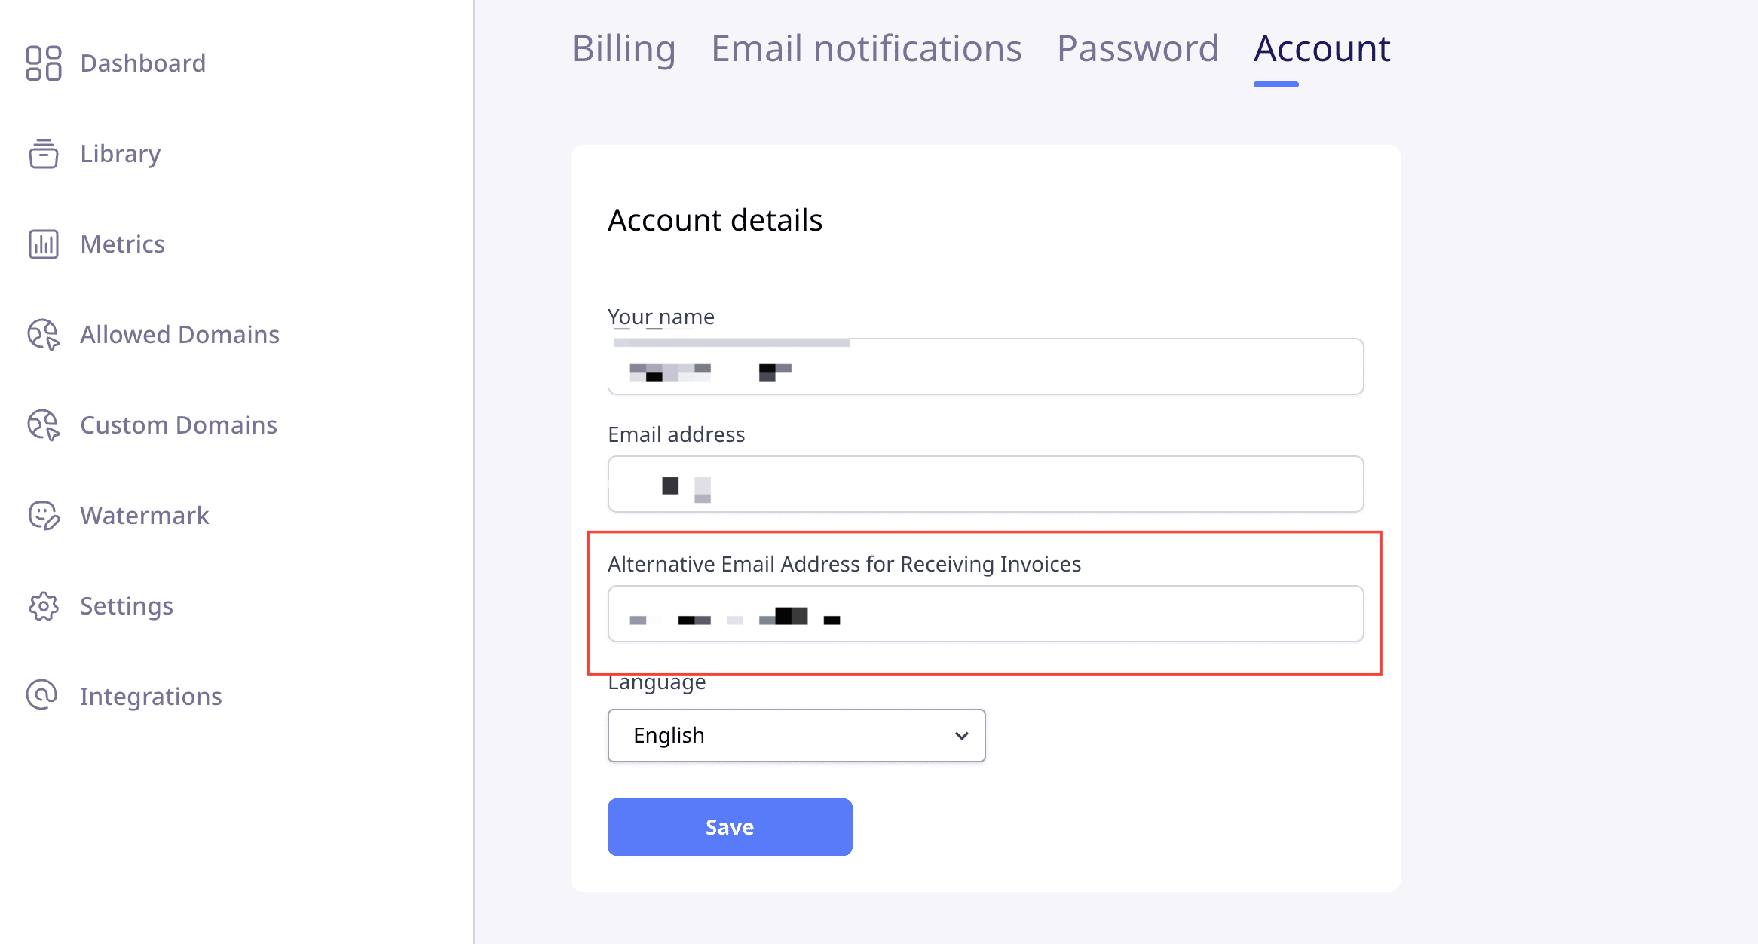Navigate to the Metrics page link
Screen dimensions: 1758x944
click(122, 244)
